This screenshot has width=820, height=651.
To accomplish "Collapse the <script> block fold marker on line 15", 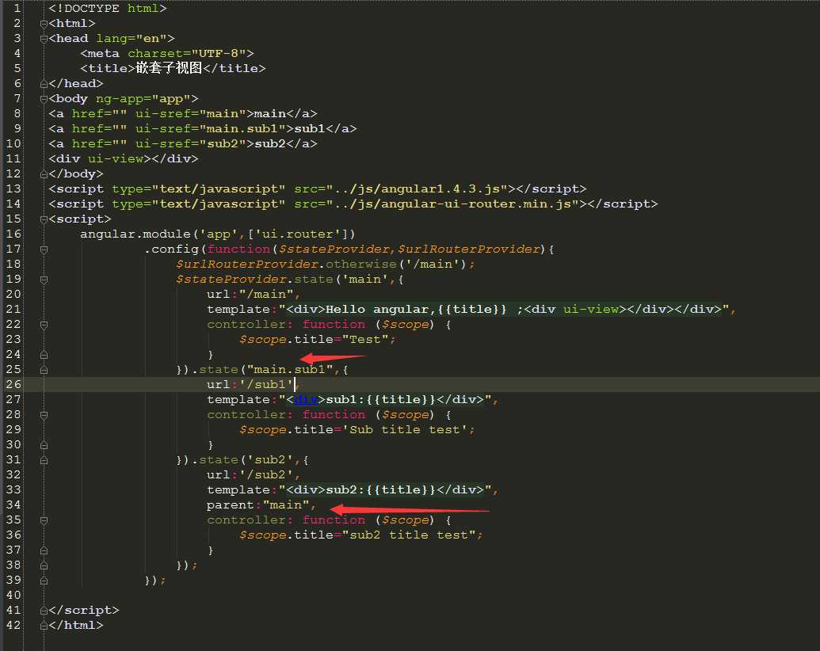I will pyautogui.click(x=44, y=219).
